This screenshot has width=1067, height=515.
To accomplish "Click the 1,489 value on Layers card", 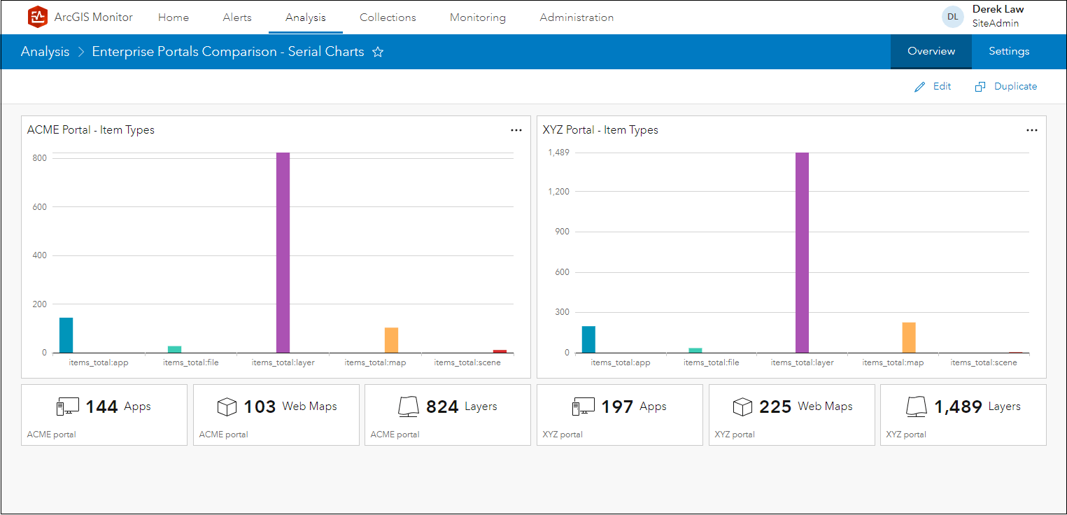I will pyautogui.click(x=959, y=407).
